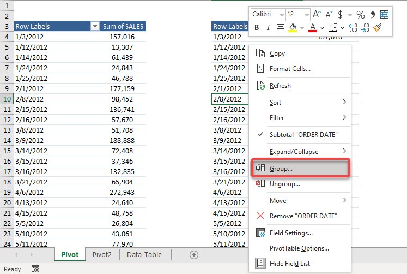Select Remove "ORDER DATE" menu item
Image resolution: width=407 pixels, height=274 pixels.
pyautogui.click(x=300, y=216)
